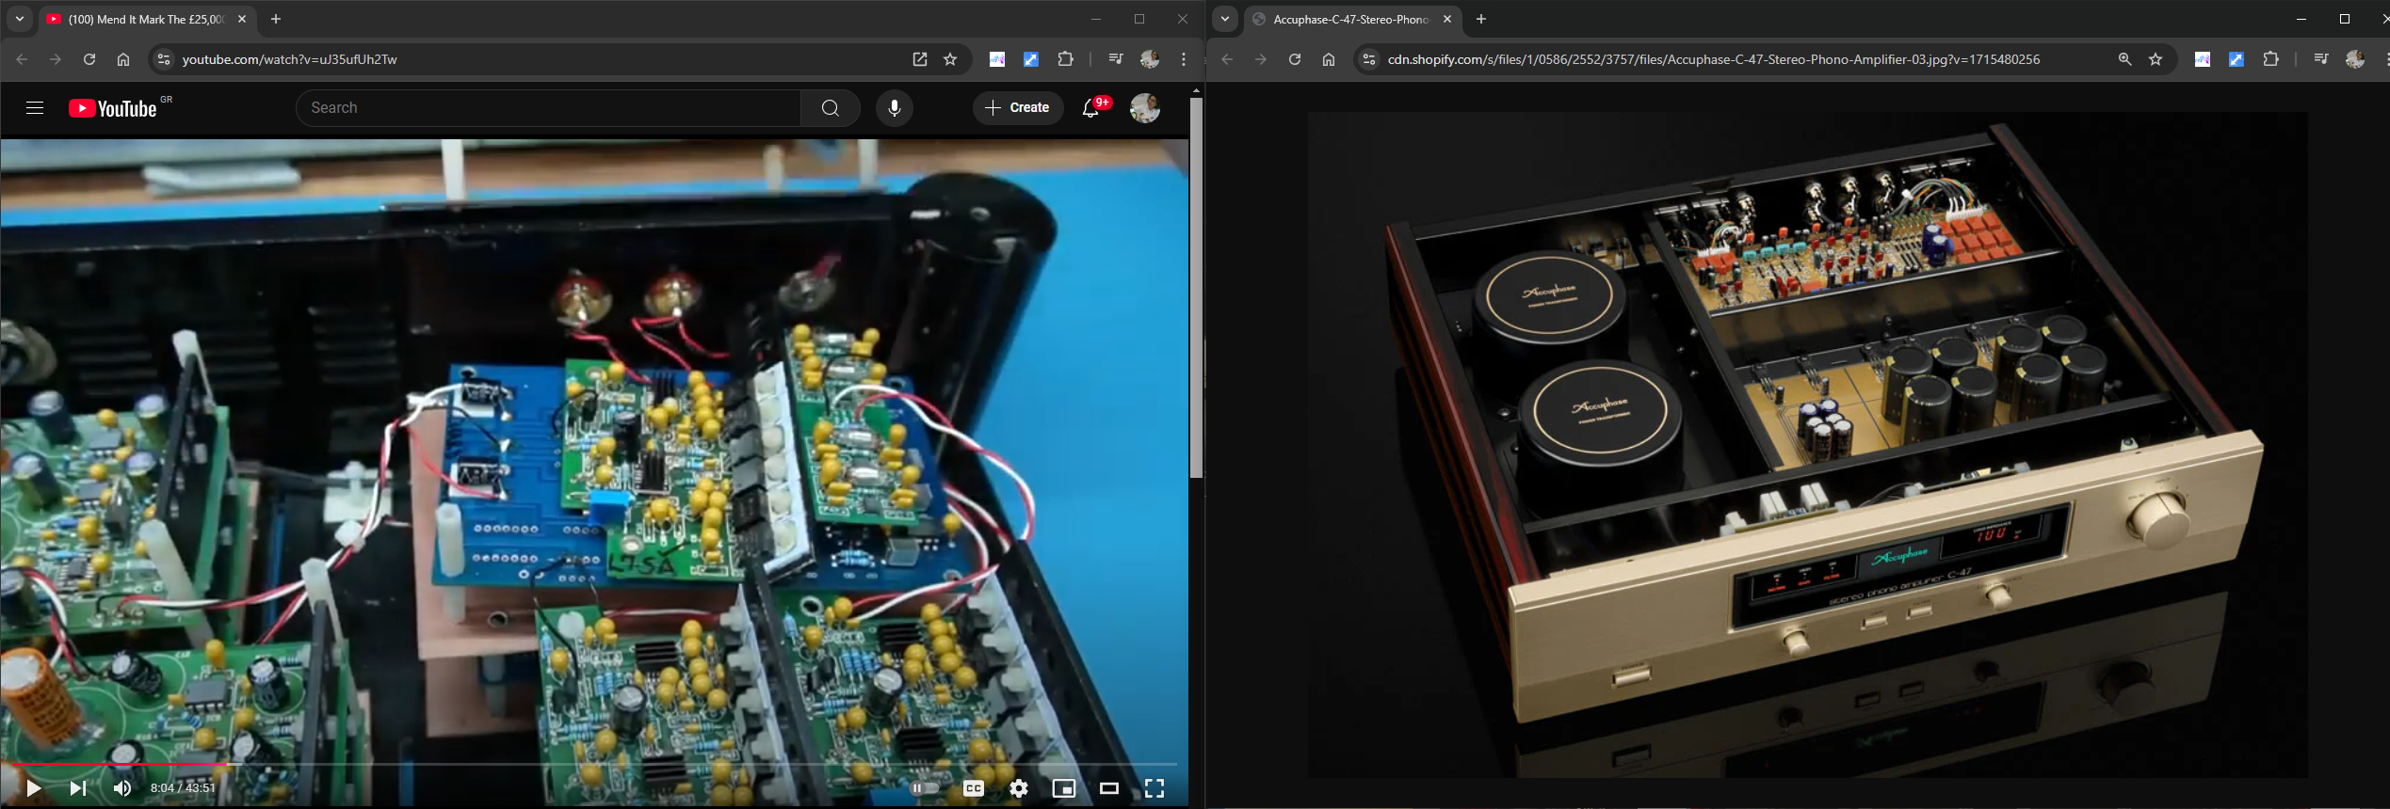Open the miniplayer for the video
This screenshot has width=2390, height=809.
click(1063, 788)
